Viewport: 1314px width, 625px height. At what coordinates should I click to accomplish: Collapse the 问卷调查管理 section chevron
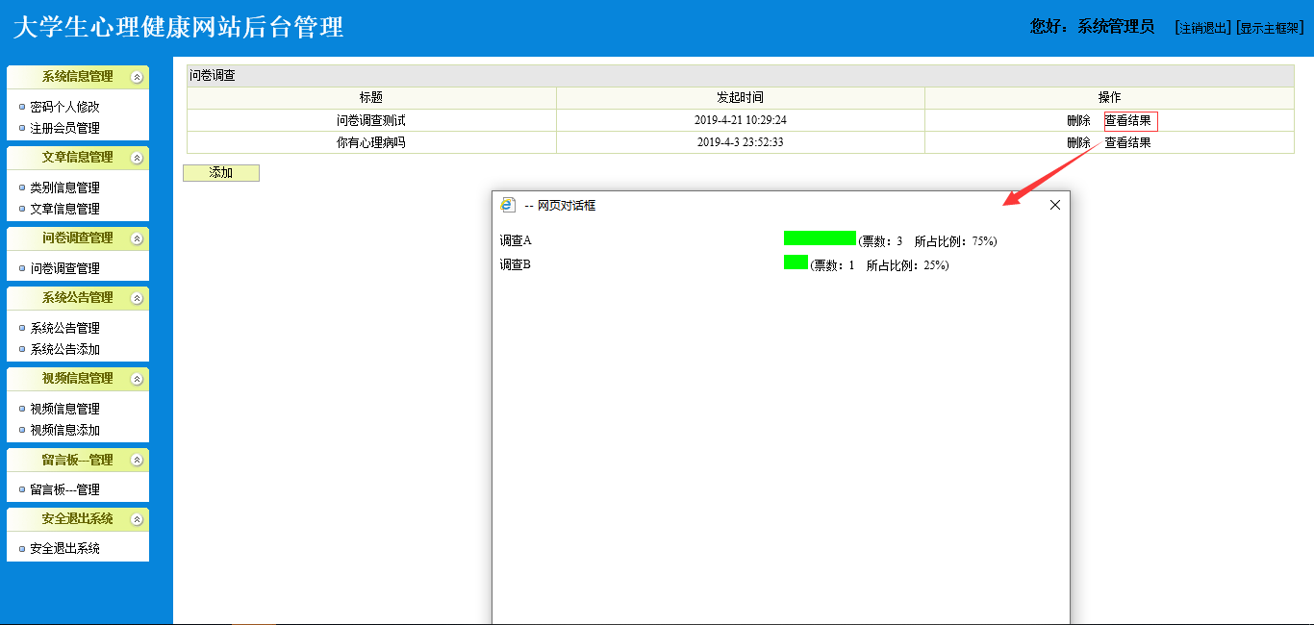coord(137,238)
